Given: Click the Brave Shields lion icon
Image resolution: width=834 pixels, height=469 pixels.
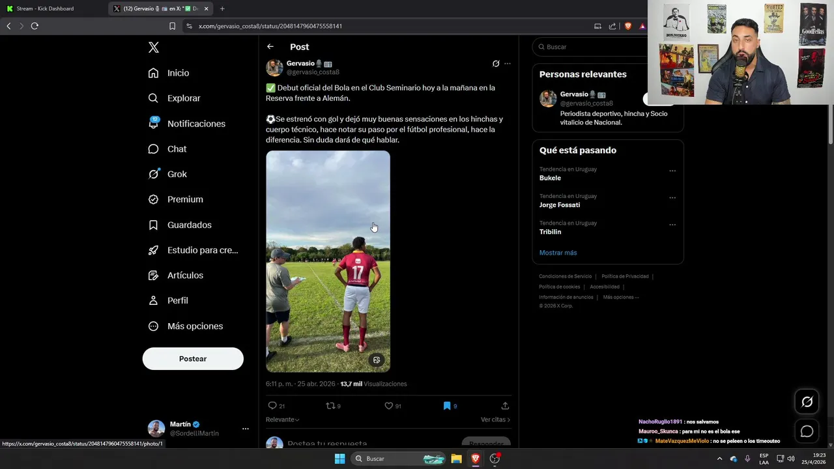Looking at the screenshot, I should tap(628, 26).
